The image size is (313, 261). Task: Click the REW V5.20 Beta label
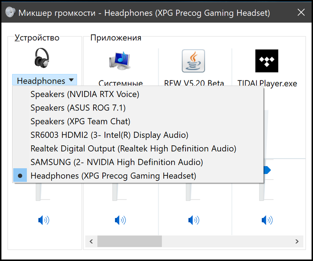click(194, 83)
